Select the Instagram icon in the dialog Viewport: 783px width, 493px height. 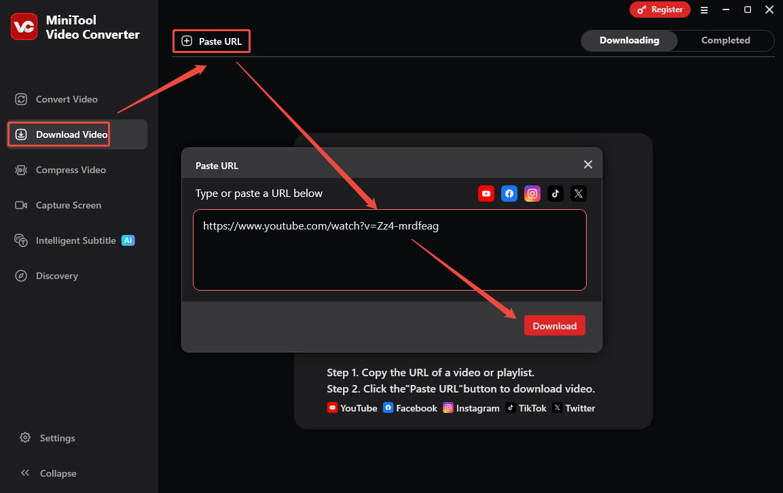[x=532, y=194]
